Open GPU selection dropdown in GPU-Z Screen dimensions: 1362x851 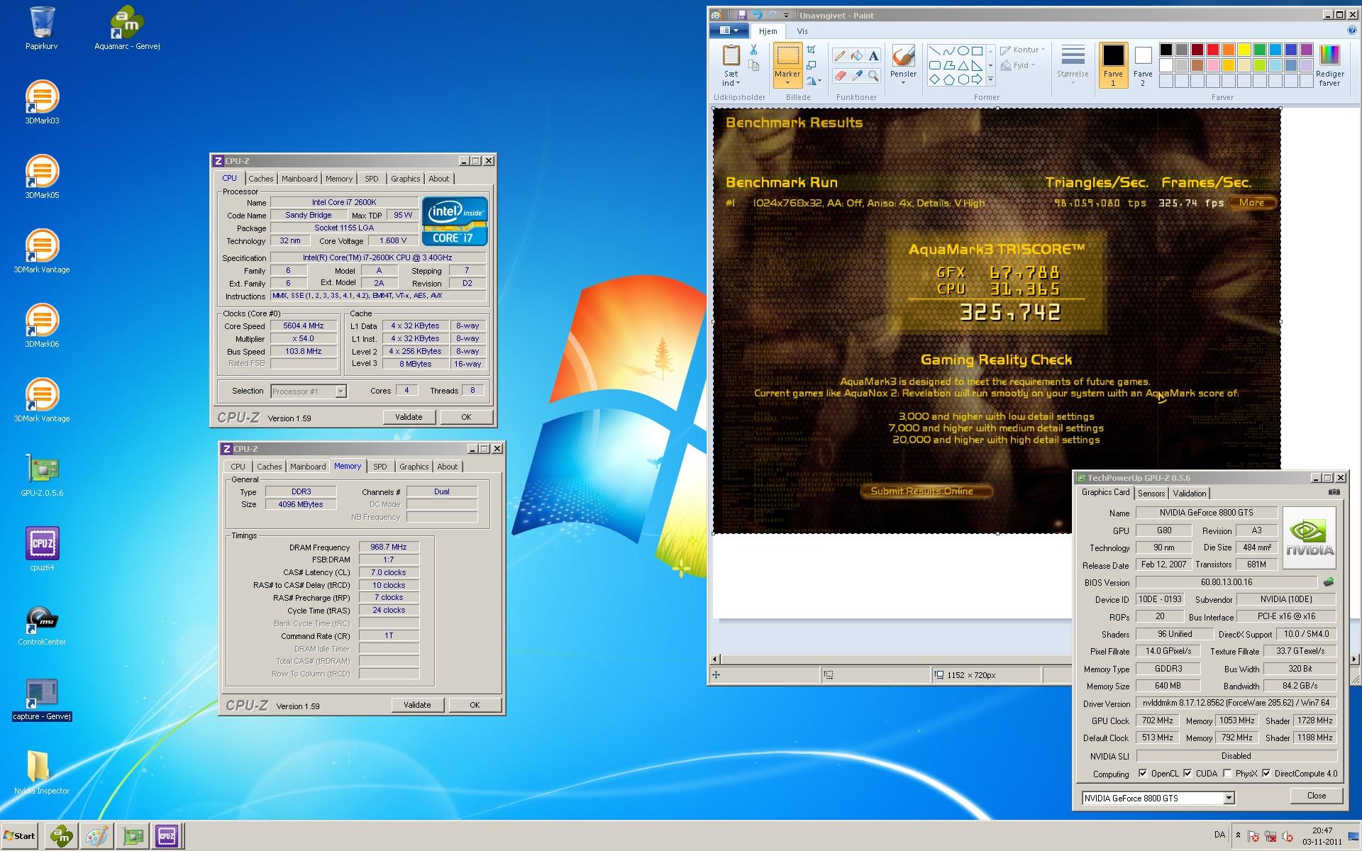[x=1229, y=798]
